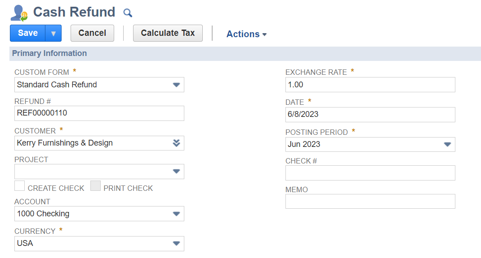The height and width of the screenshot is (258, 481).
Task: Click the magnifier search icon beside title
Action: click(x=128, y=13)
